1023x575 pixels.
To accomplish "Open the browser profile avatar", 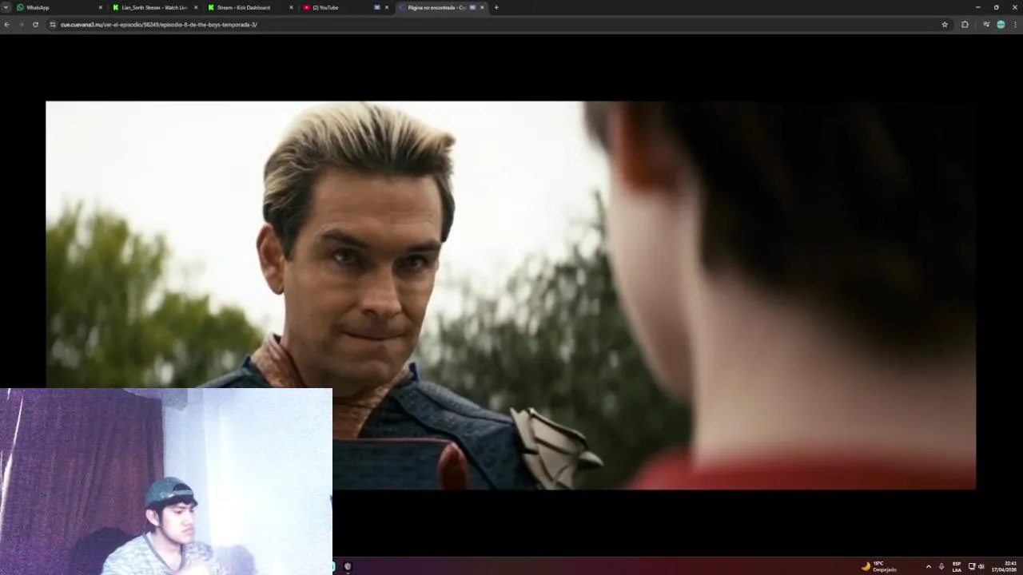I will point(1001,25).
